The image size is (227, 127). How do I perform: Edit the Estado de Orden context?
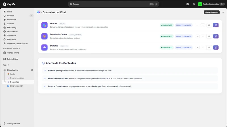pyautogui.click(x=216, y=36)
